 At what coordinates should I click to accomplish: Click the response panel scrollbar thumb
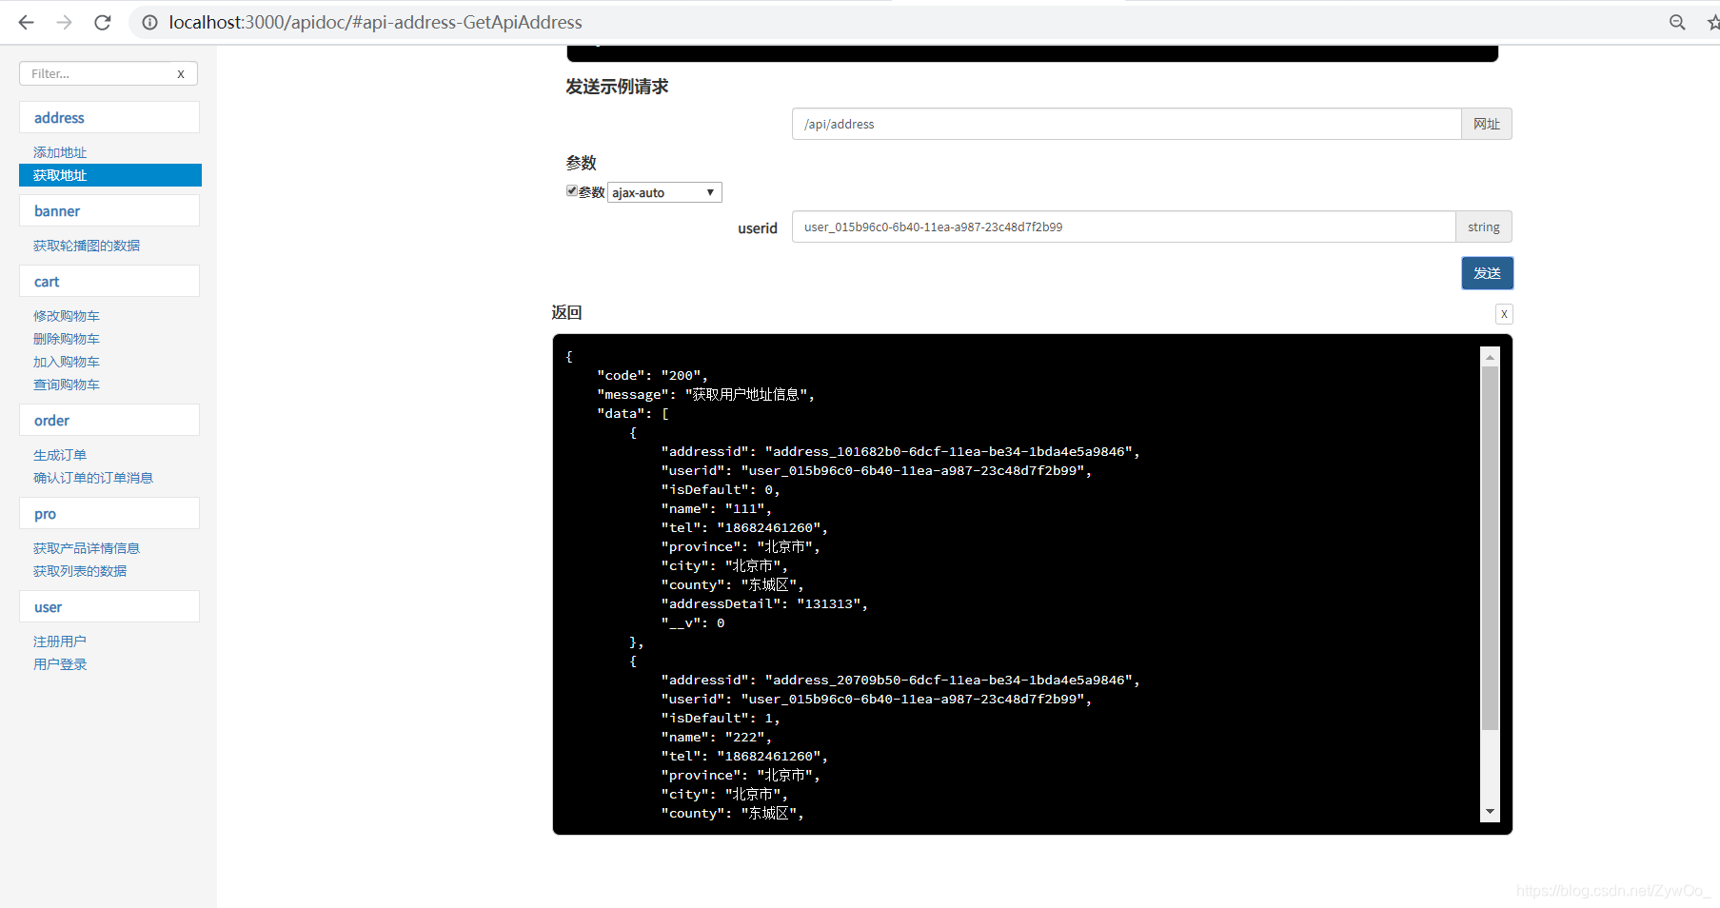(x=1491, y=548)
